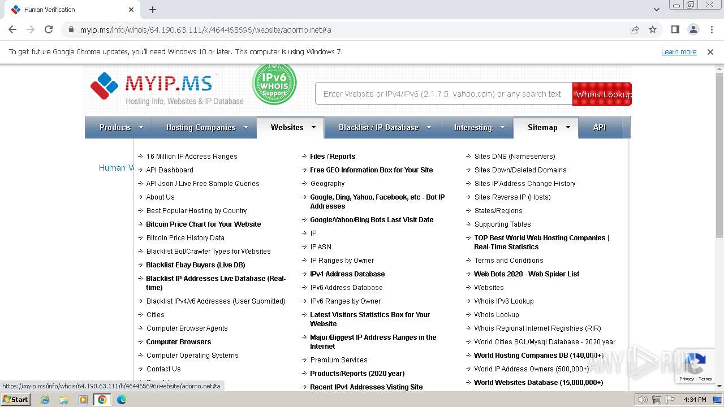Open the Files / Reports link
Screen dimensions: 724x407
[333, 157]
